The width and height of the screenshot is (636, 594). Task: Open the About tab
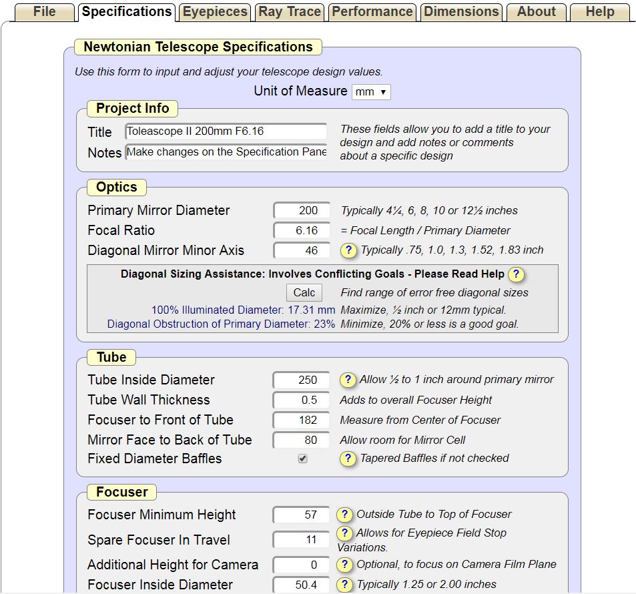coord(536,12)
